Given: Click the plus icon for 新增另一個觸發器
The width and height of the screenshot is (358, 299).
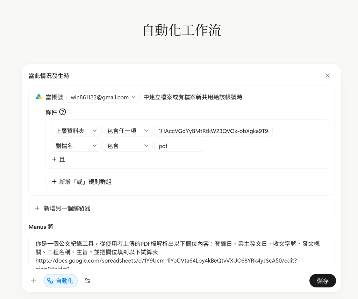Looking at the screenshot, I should (x=37, y=208).
